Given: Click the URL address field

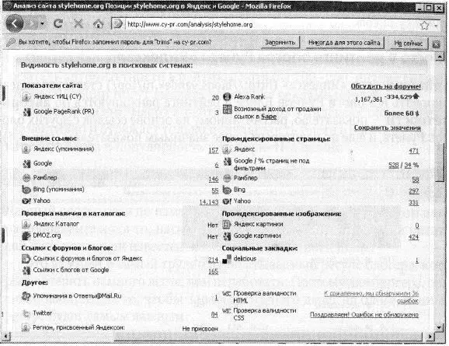Looking at the screenshot, I should [x=270, y=25].
